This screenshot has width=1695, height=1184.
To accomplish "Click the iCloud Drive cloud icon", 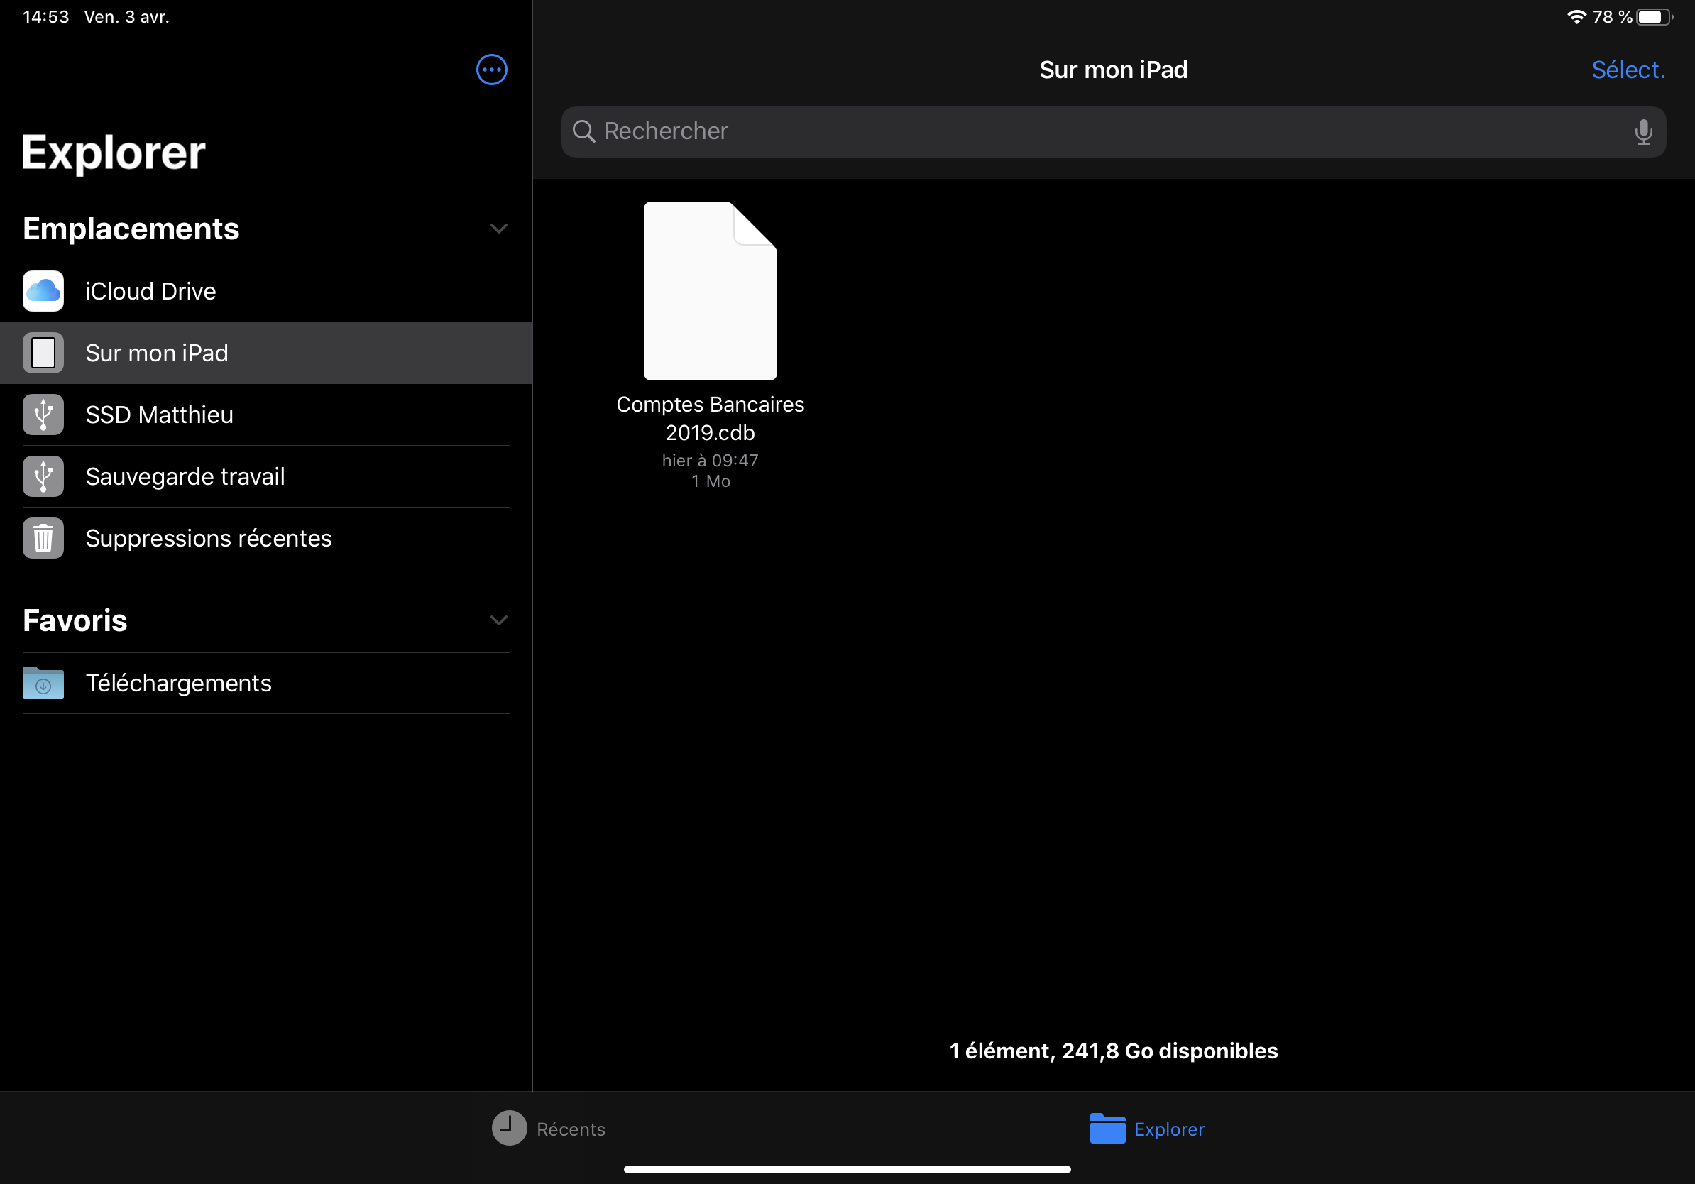I will 43,292.
